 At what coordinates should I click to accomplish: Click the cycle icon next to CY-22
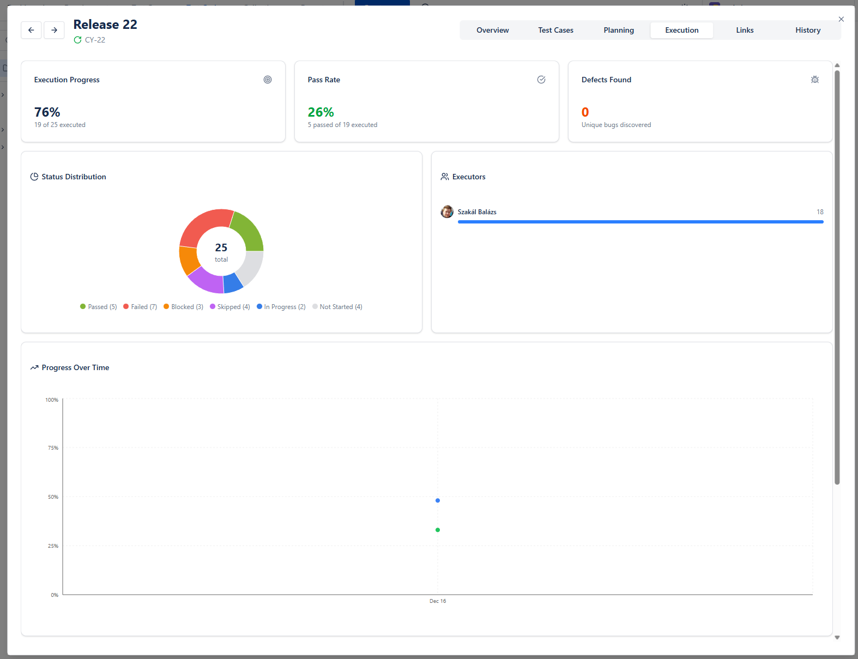coord(77,40)
